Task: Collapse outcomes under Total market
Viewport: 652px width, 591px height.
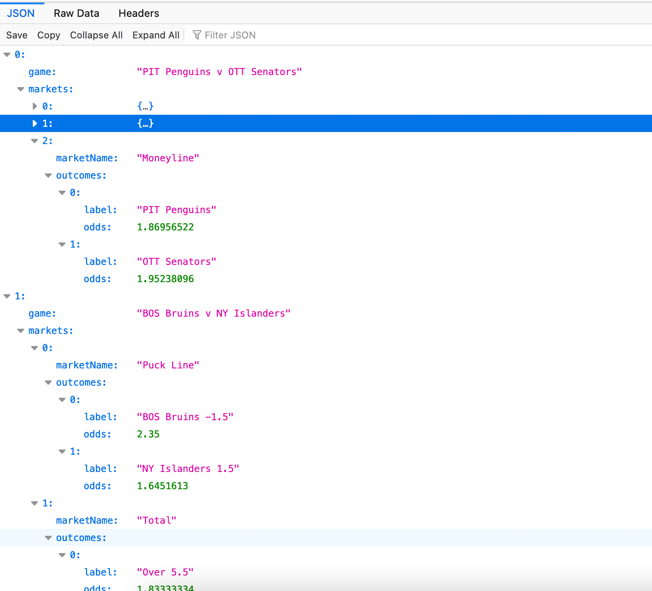Action: 48,538
